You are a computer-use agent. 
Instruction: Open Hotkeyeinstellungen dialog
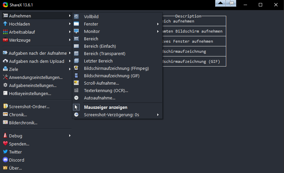tap(30, 94)
